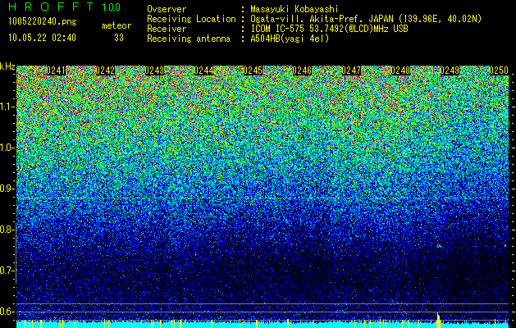Click the 1.1 kHz axis label
The height and width of the screenshot is (328, 516).
[7, 107]
